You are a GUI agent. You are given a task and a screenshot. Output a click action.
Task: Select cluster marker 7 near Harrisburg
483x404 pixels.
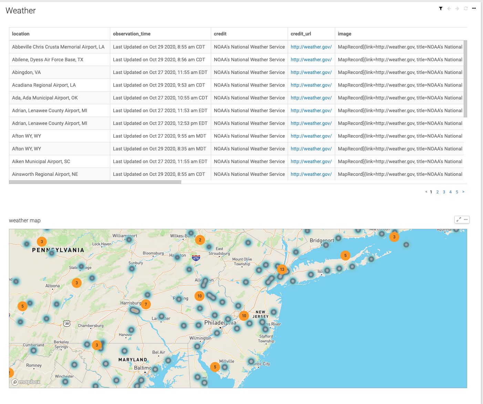click(x=146, y=304)
